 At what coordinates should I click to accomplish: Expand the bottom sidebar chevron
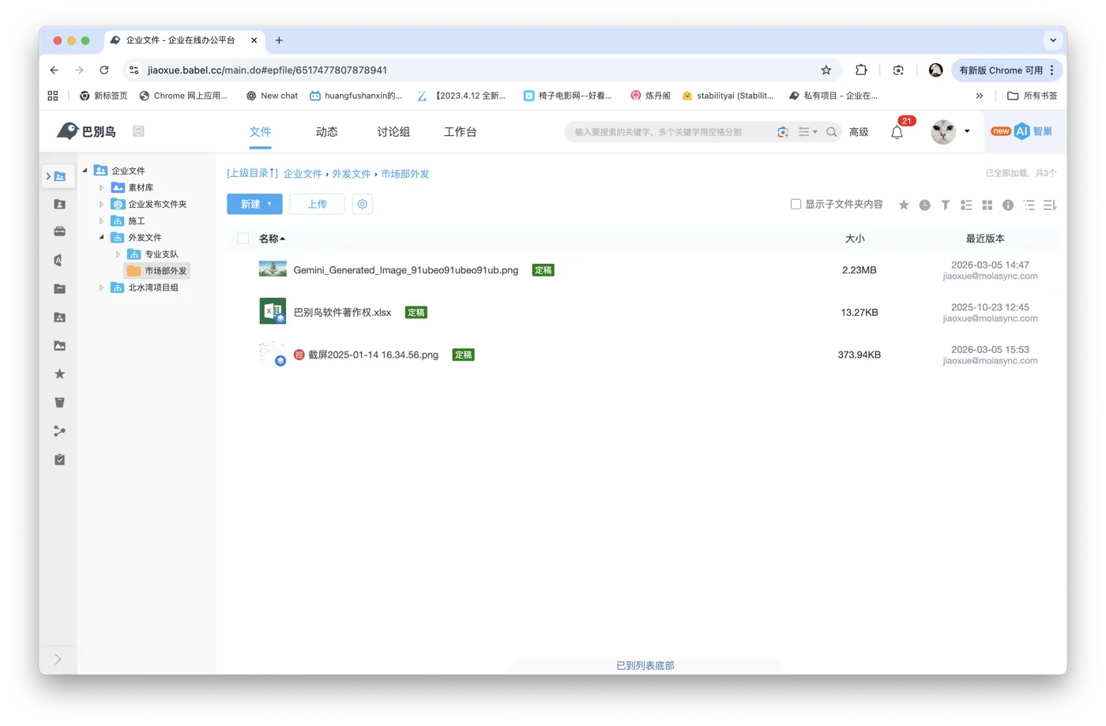[x=58, y=659]
